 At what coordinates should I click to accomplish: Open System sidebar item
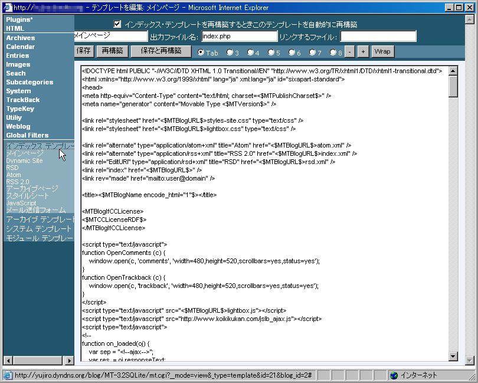pos(18,91)
